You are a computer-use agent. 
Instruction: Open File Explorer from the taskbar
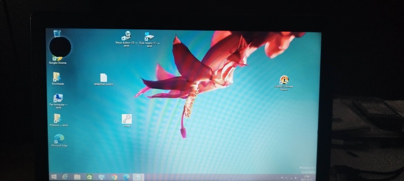77,177
